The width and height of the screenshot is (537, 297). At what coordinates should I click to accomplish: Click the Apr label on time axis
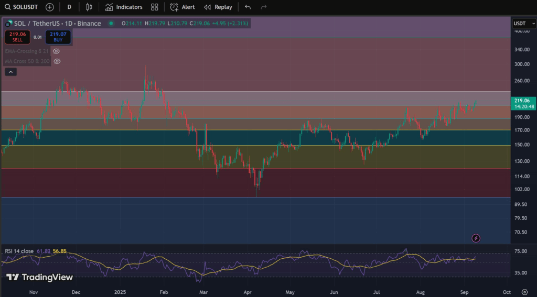[x=248, y=292]
